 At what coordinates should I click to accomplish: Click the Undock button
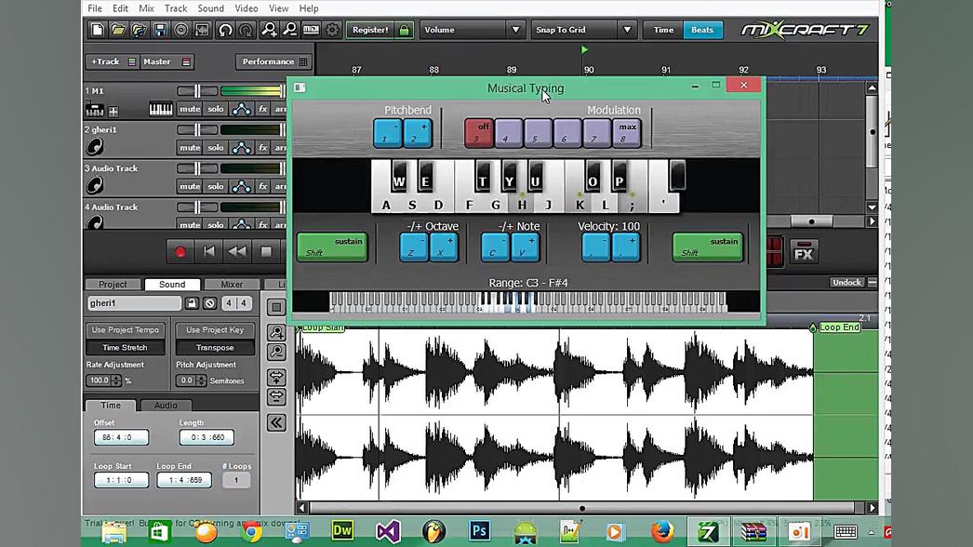846,283
